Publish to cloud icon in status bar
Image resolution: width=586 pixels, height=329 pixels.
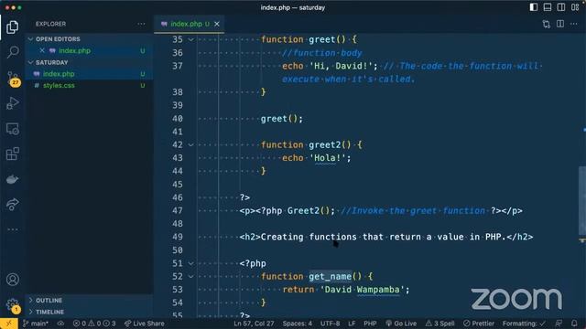(61, 324)
